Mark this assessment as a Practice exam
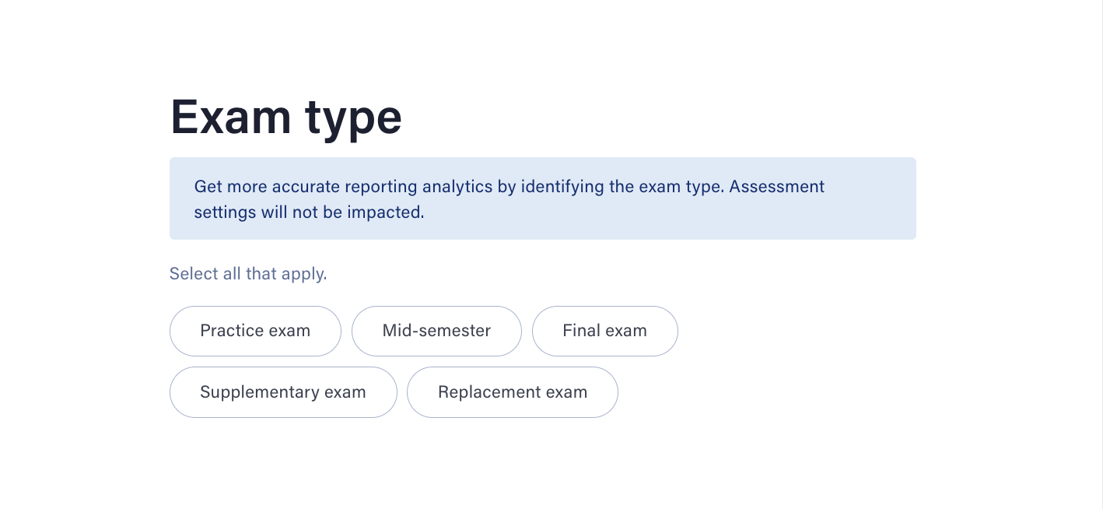 point(255,331)
